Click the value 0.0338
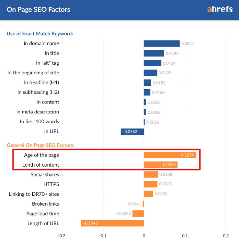This screenshot has height=242, width=239. 166,175
